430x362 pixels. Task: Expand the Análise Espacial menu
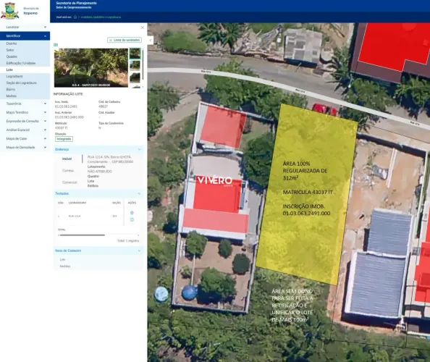point(25,130)
